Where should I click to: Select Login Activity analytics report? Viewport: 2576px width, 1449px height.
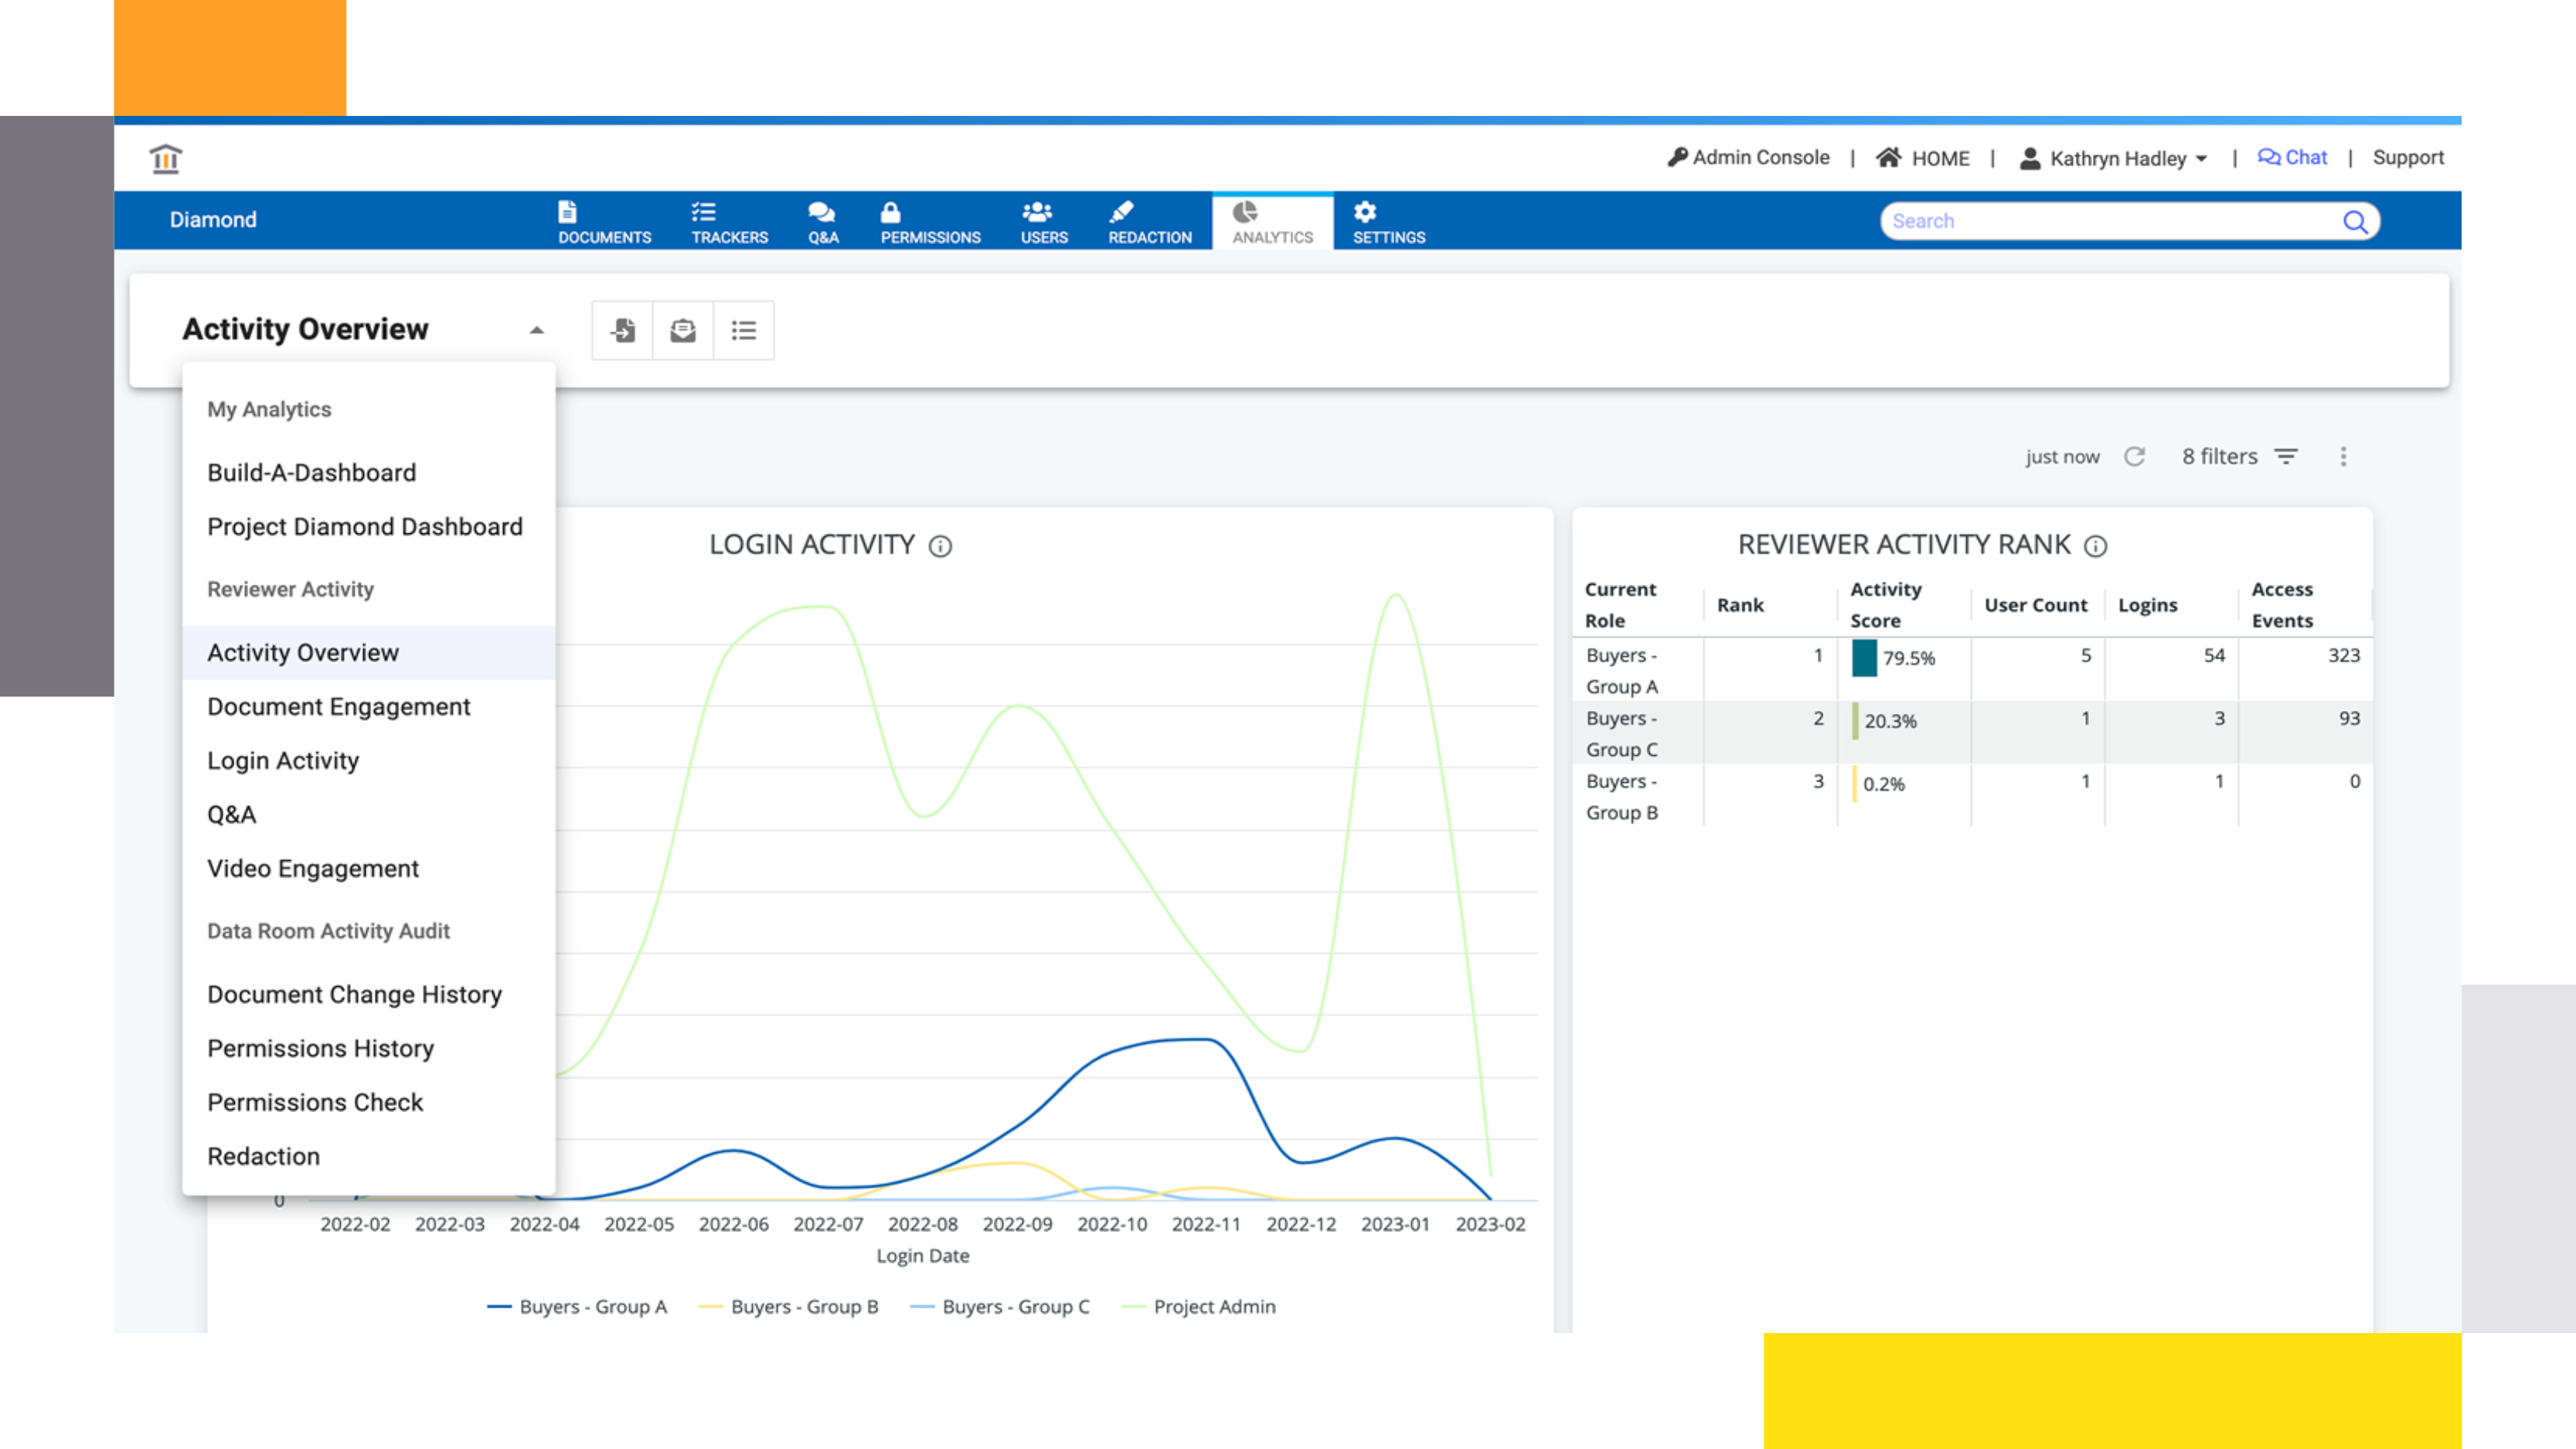point(283,759)
